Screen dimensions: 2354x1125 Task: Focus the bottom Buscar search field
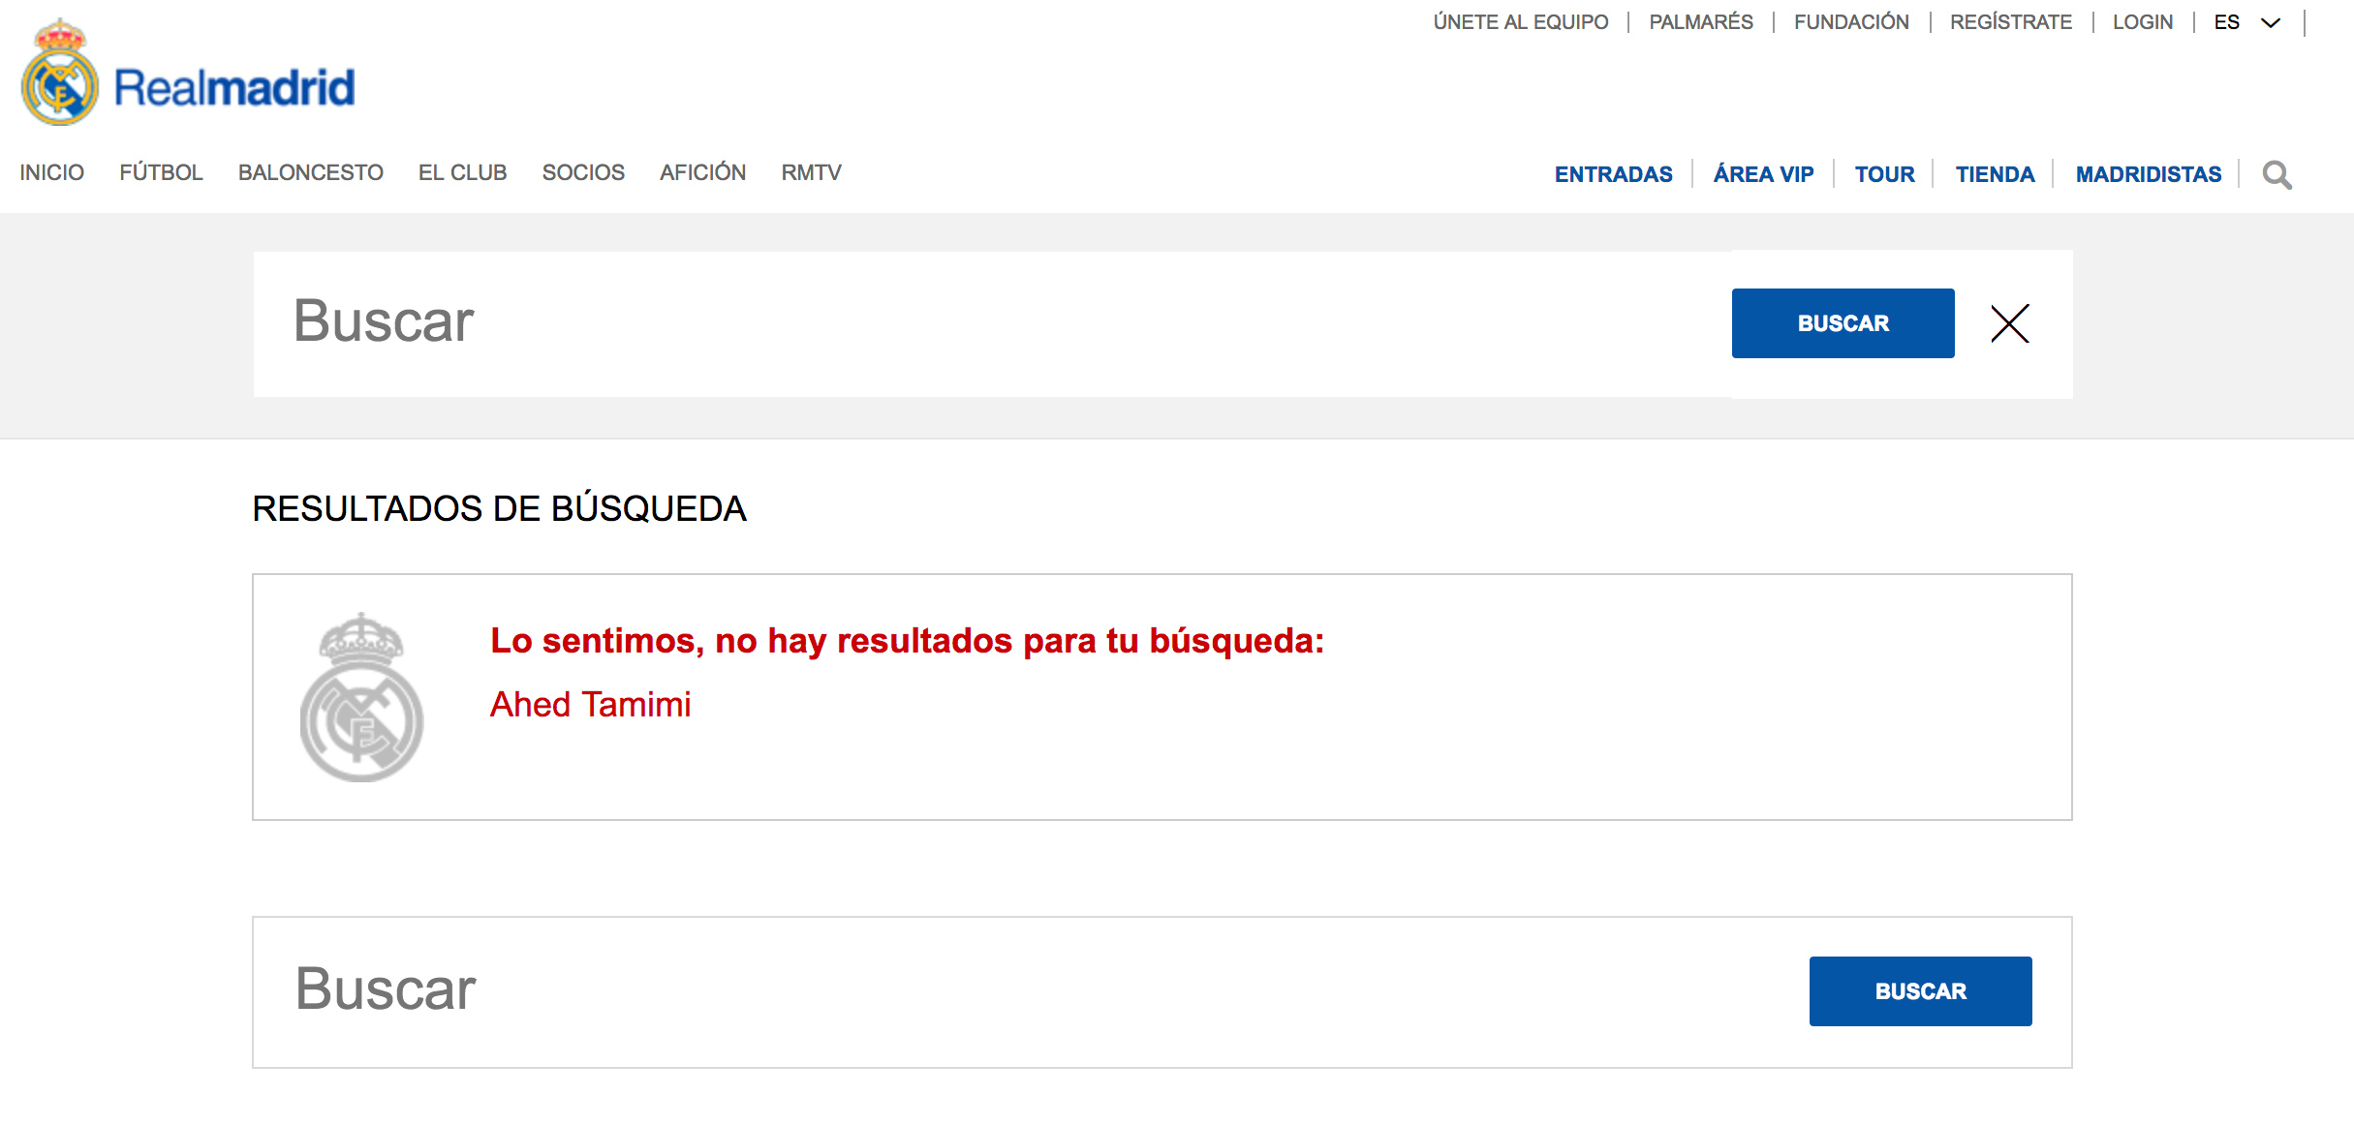(x=1027, y=991)
